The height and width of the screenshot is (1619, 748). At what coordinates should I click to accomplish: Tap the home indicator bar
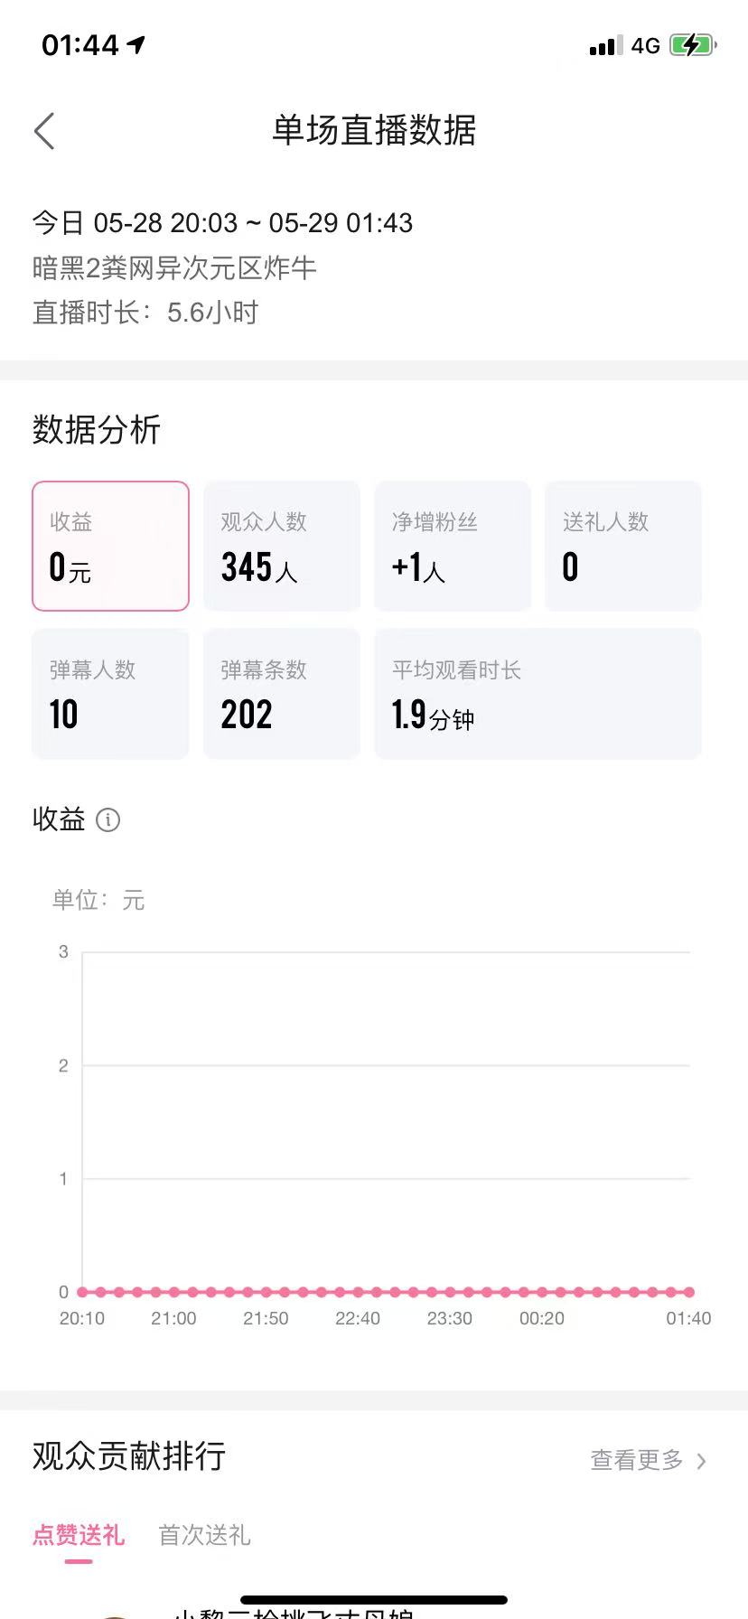[374, 1599]
